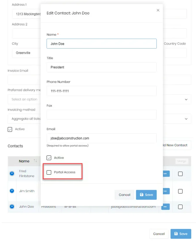The width and height of the screenshot is (196, 241).
Task: Edit the Title field showing President
Action: click(x=102, y=67)
